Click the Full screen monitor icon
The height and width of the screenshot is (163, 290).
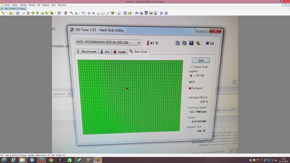146,13
